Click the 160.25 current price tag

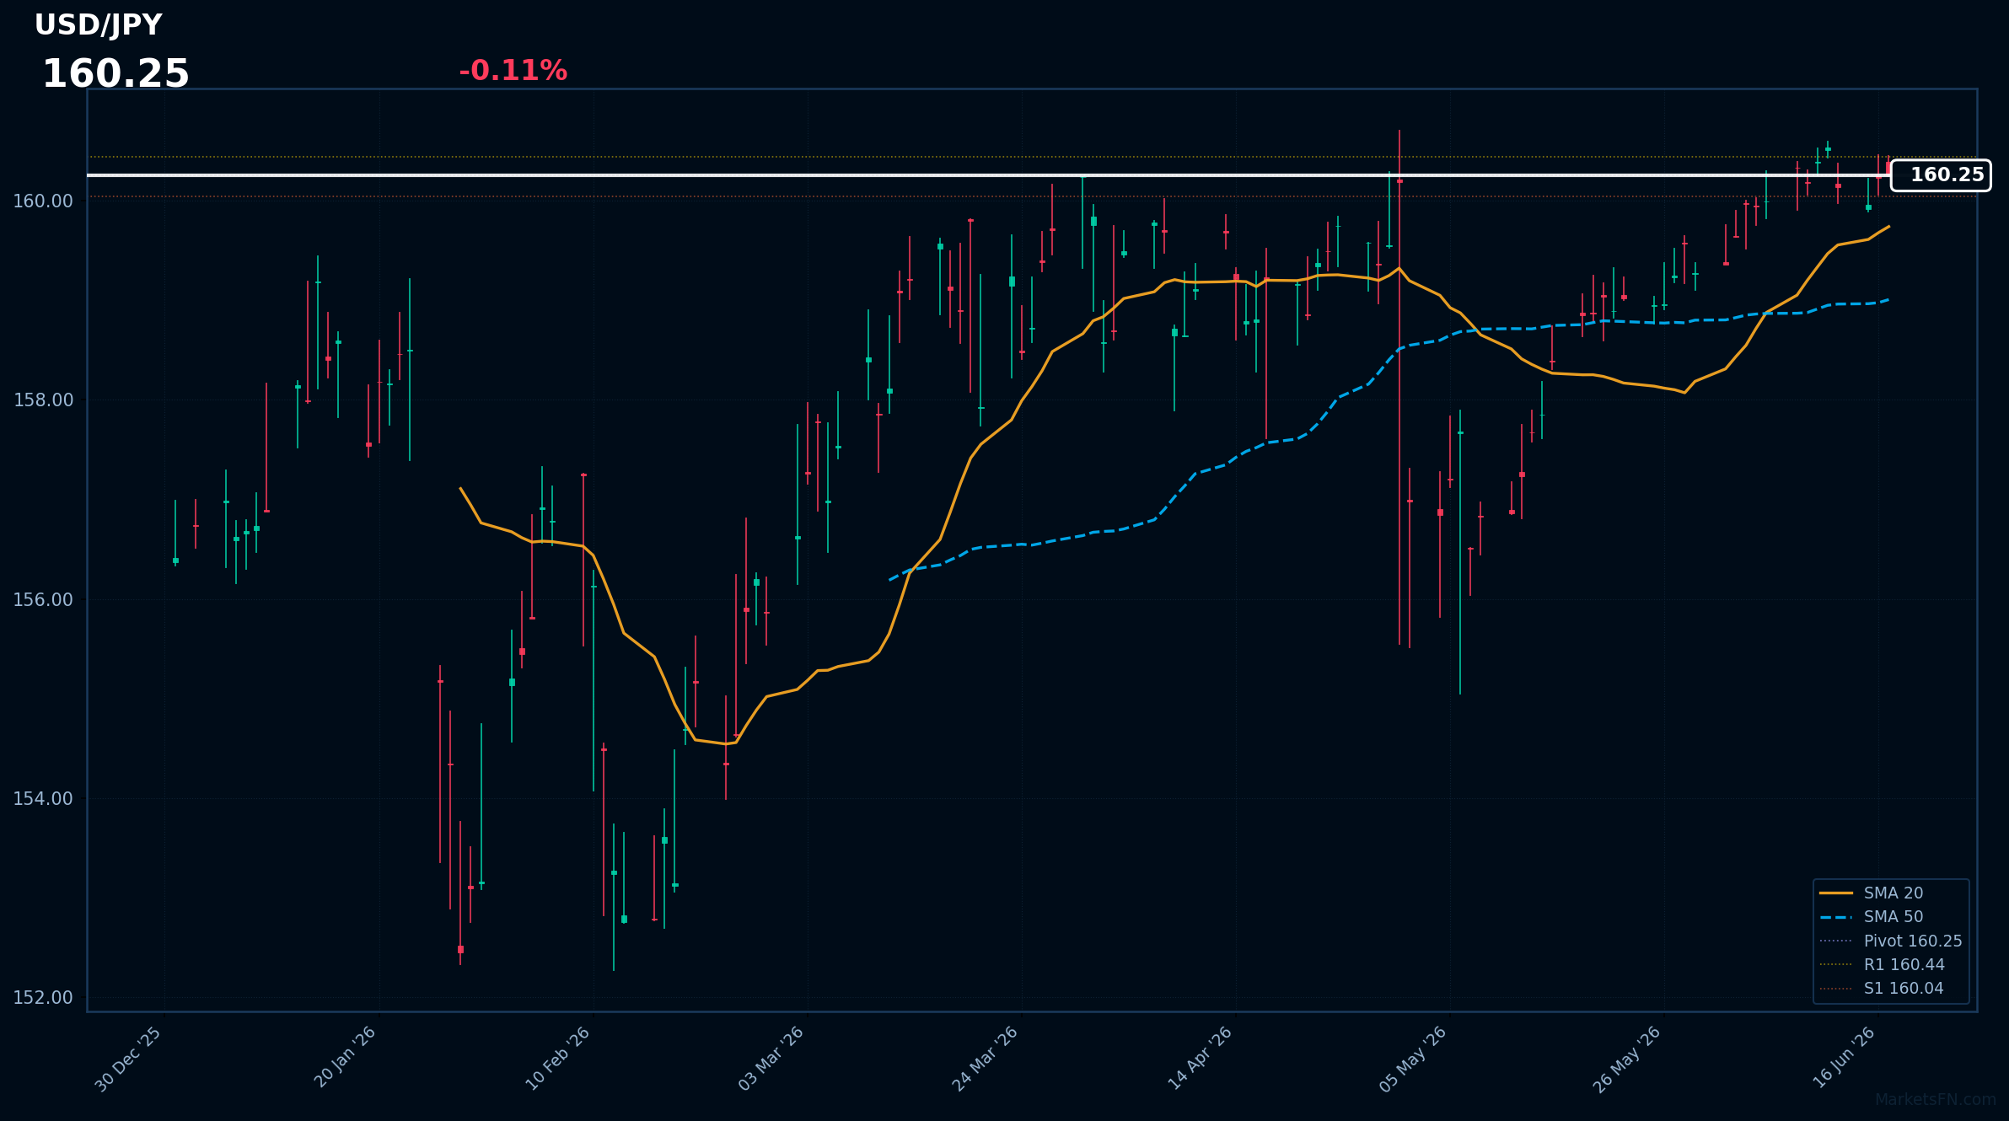(x=1941, y=175)
